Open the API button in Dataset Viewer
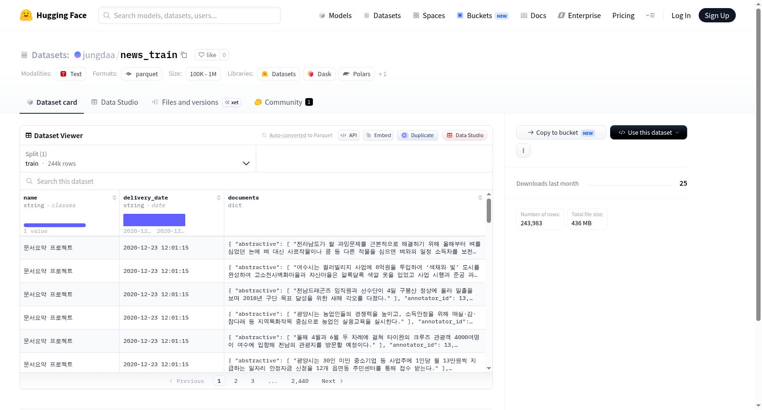This screenshot has height=410, width=762. pos(349,135)
